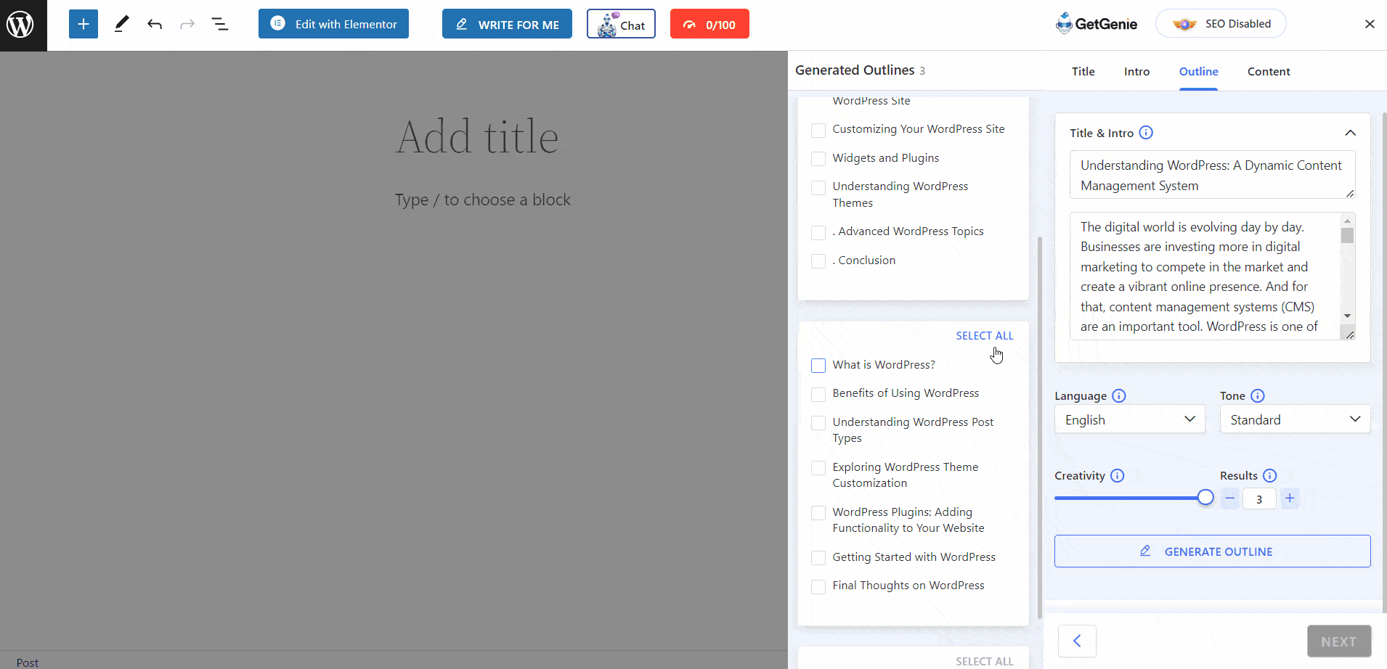Image resolution: width=1387 pixels, height=669 pixels.
Task: Check What is WordPress? checkbox
Action: pos(818,366)
